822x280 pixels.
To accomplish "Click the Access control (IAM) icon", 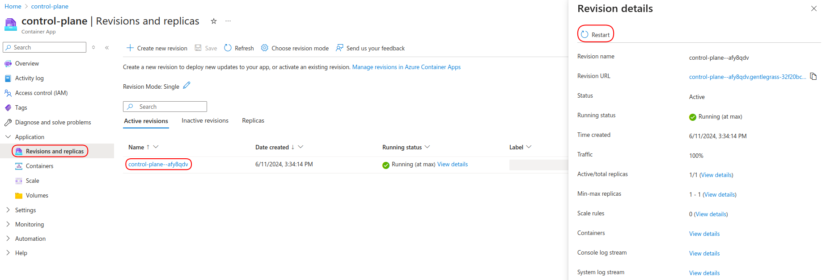I will [8, 93].
